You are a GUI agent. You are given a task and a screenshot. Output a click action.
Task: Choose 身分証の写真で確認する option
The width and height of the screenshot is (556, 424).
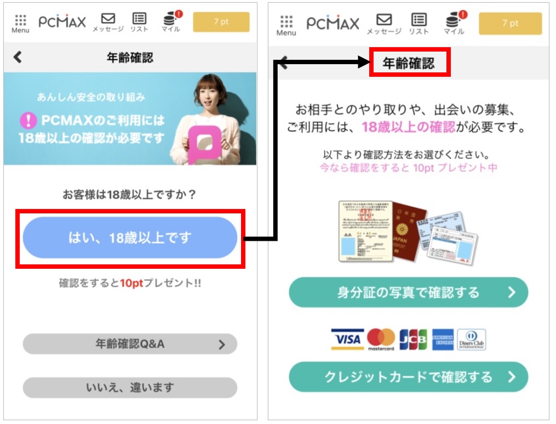(x=409, y=292)
